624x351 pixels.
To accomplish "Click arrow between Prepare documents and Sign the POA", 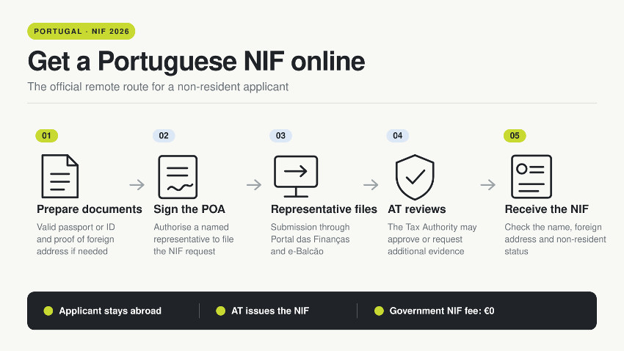I will 137,184.
